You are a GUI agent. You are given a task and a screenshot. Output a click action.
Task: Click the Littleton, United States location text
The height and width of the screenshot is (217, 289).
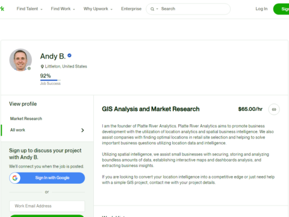tap(66, 66)
